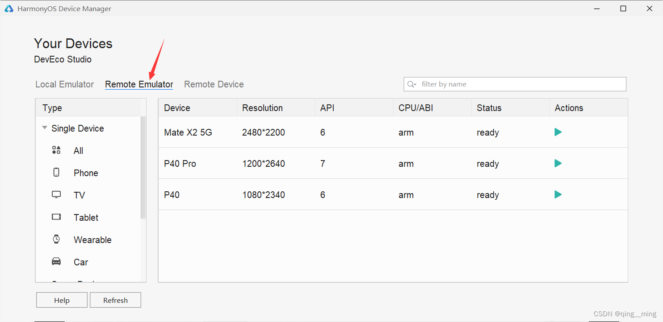The width and height of the screenshot is (663, 322).
Task: Click the API column header
Action: (x=354, y=108)
